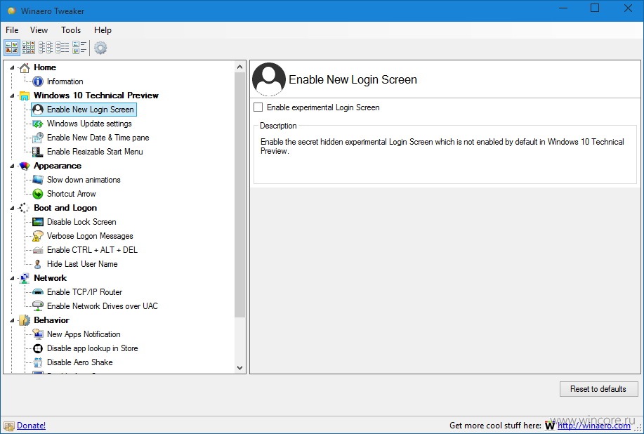
Task: Select Enable New Date & Time pane
Action: [x=98, y=138]
